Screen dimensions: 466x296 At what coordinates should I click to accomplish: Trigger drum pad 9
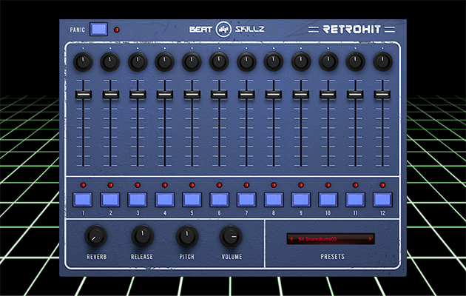tap(300, 199)
